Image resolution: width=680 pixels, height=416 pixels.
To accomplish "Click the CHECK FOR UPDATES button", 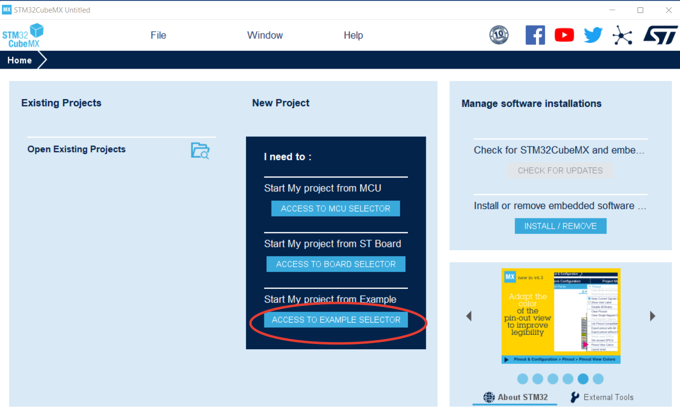I will tap(560, 171).
